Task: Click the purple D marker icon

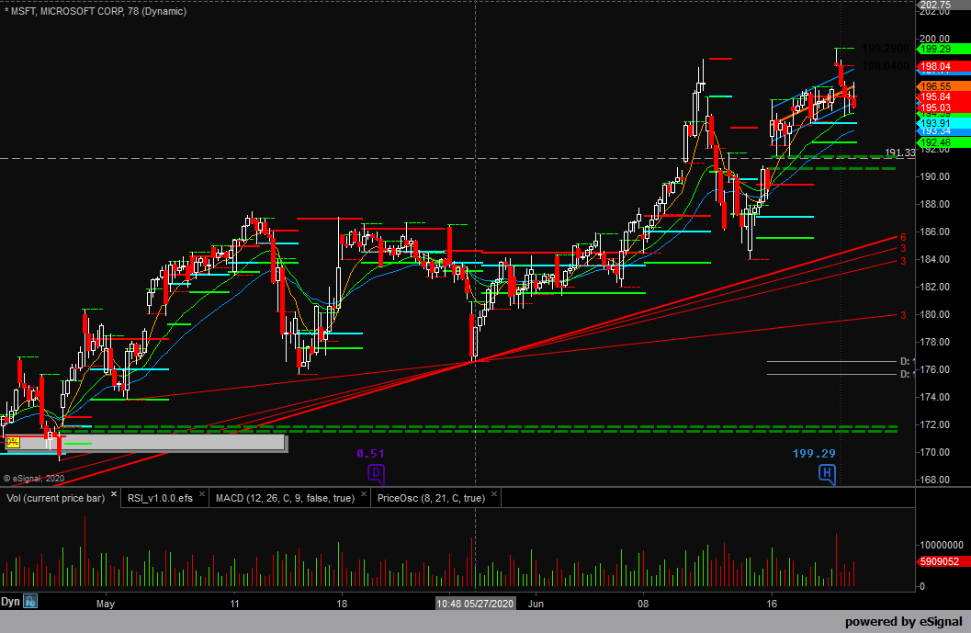Action: (376, 474)
